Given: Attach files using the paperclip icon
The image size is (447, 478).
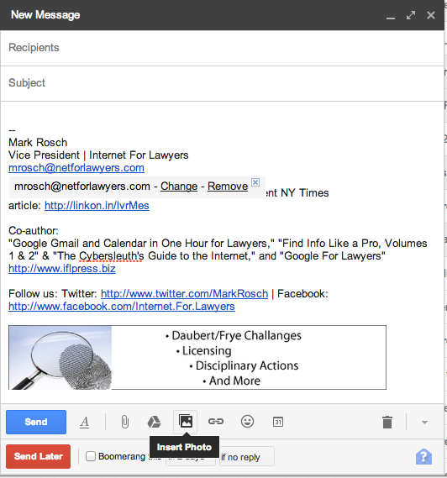Looking at the screenshot, I should (x=124, y=423).
